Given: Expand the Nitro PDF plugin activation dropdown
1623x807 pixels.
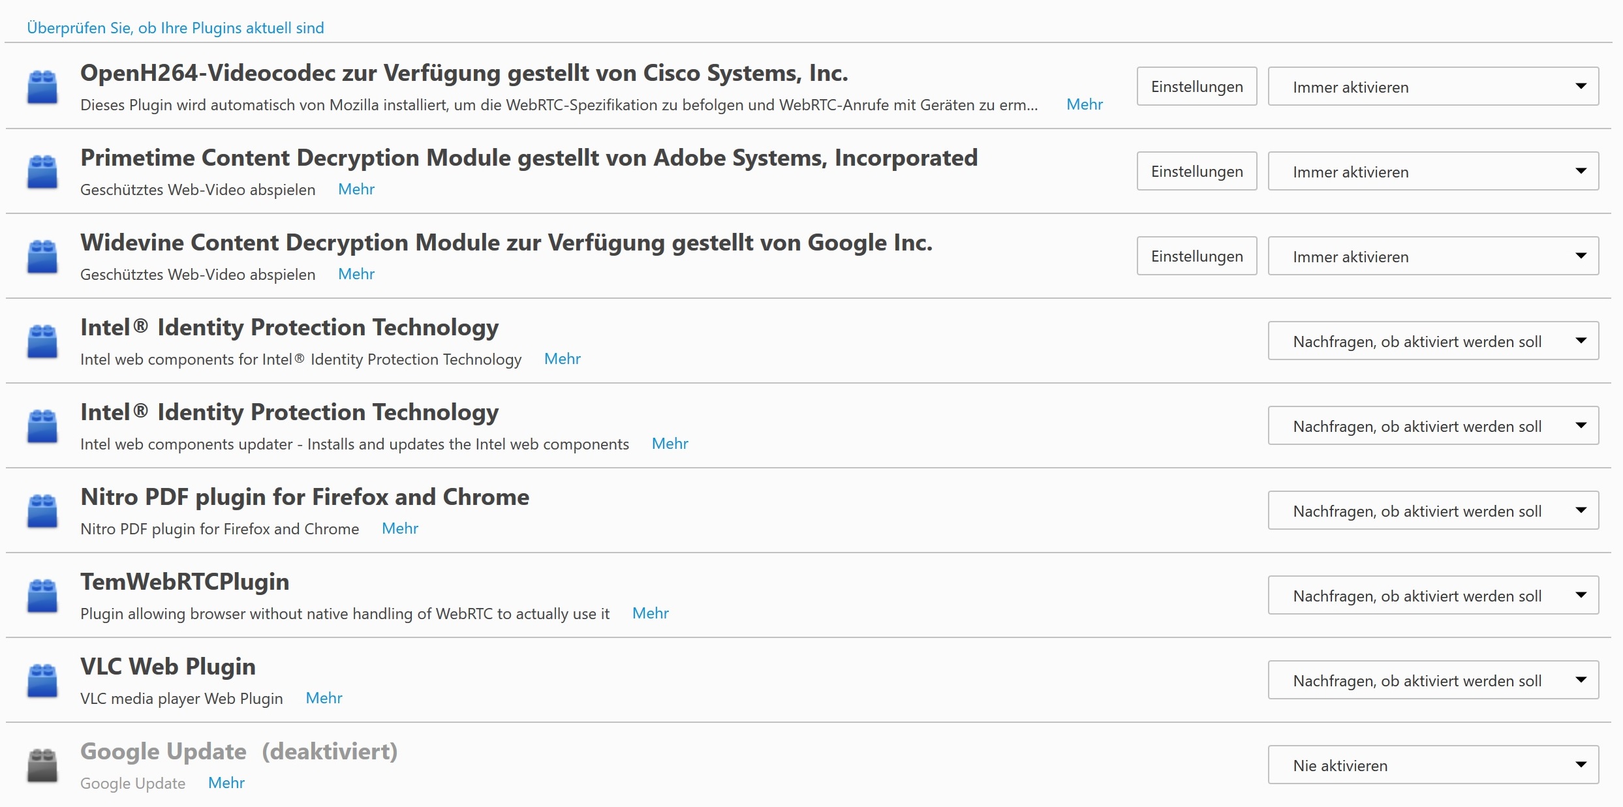Looking at the screenshot, I should click(1432, 511).
